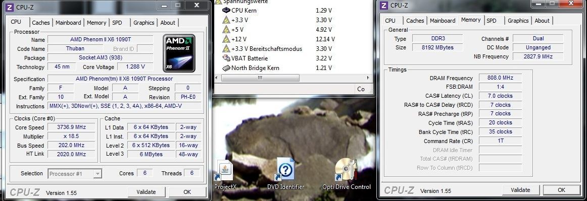This screenshot has width=587, height=201.
Task: Select the +5 V voltage icon
Action: coord(226,30)
